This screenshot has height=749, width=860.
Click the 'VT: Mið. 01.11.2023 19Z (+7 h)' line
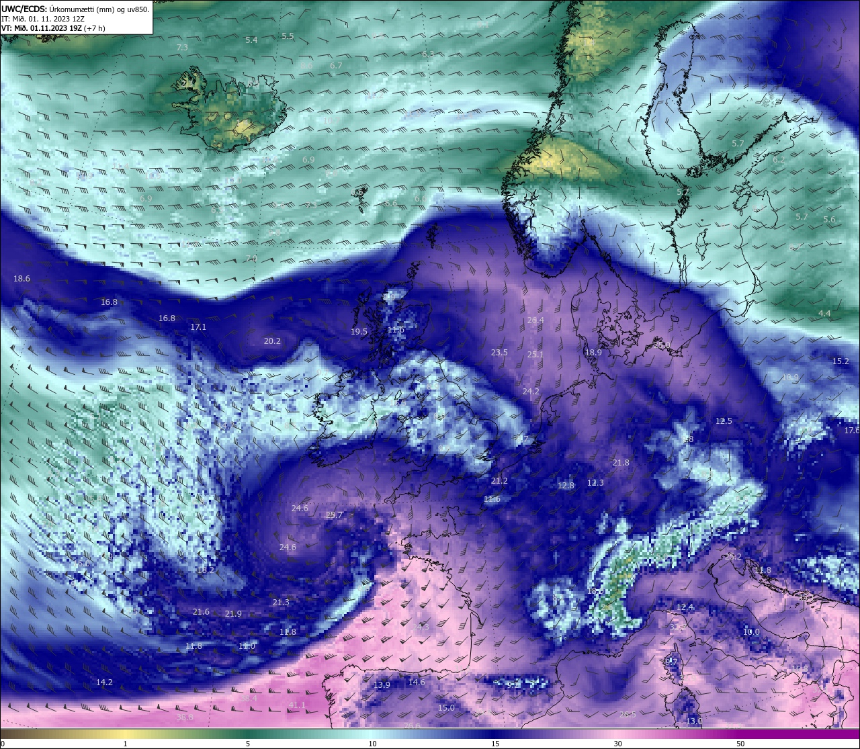54,28
